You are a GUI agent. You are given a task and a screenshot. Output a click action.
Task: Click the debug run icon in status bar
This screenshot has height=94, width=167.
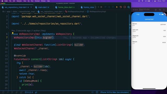tap(36, 92)
